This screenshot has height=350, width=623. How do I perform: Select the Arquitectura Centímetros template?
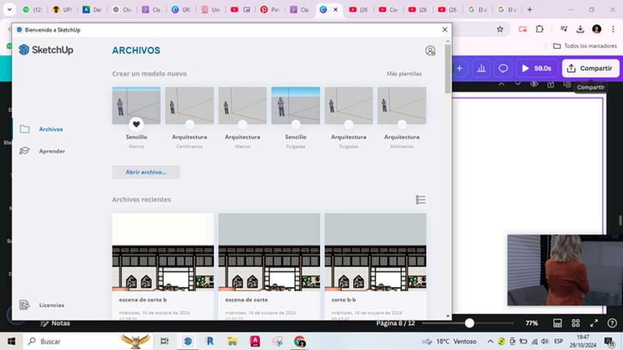pos(189,105)
